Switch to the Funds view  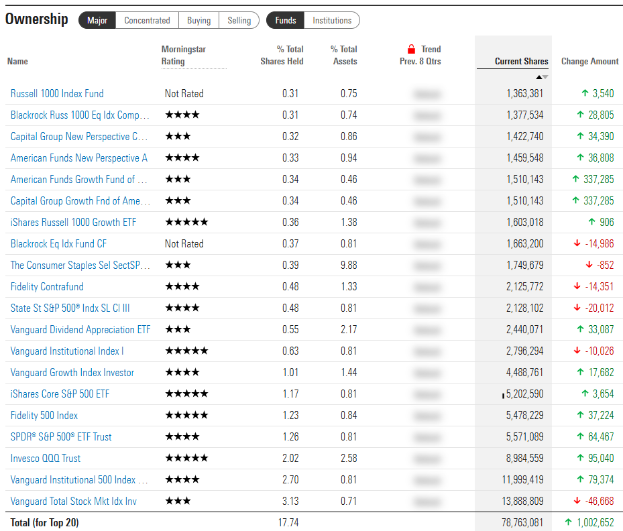285,20
